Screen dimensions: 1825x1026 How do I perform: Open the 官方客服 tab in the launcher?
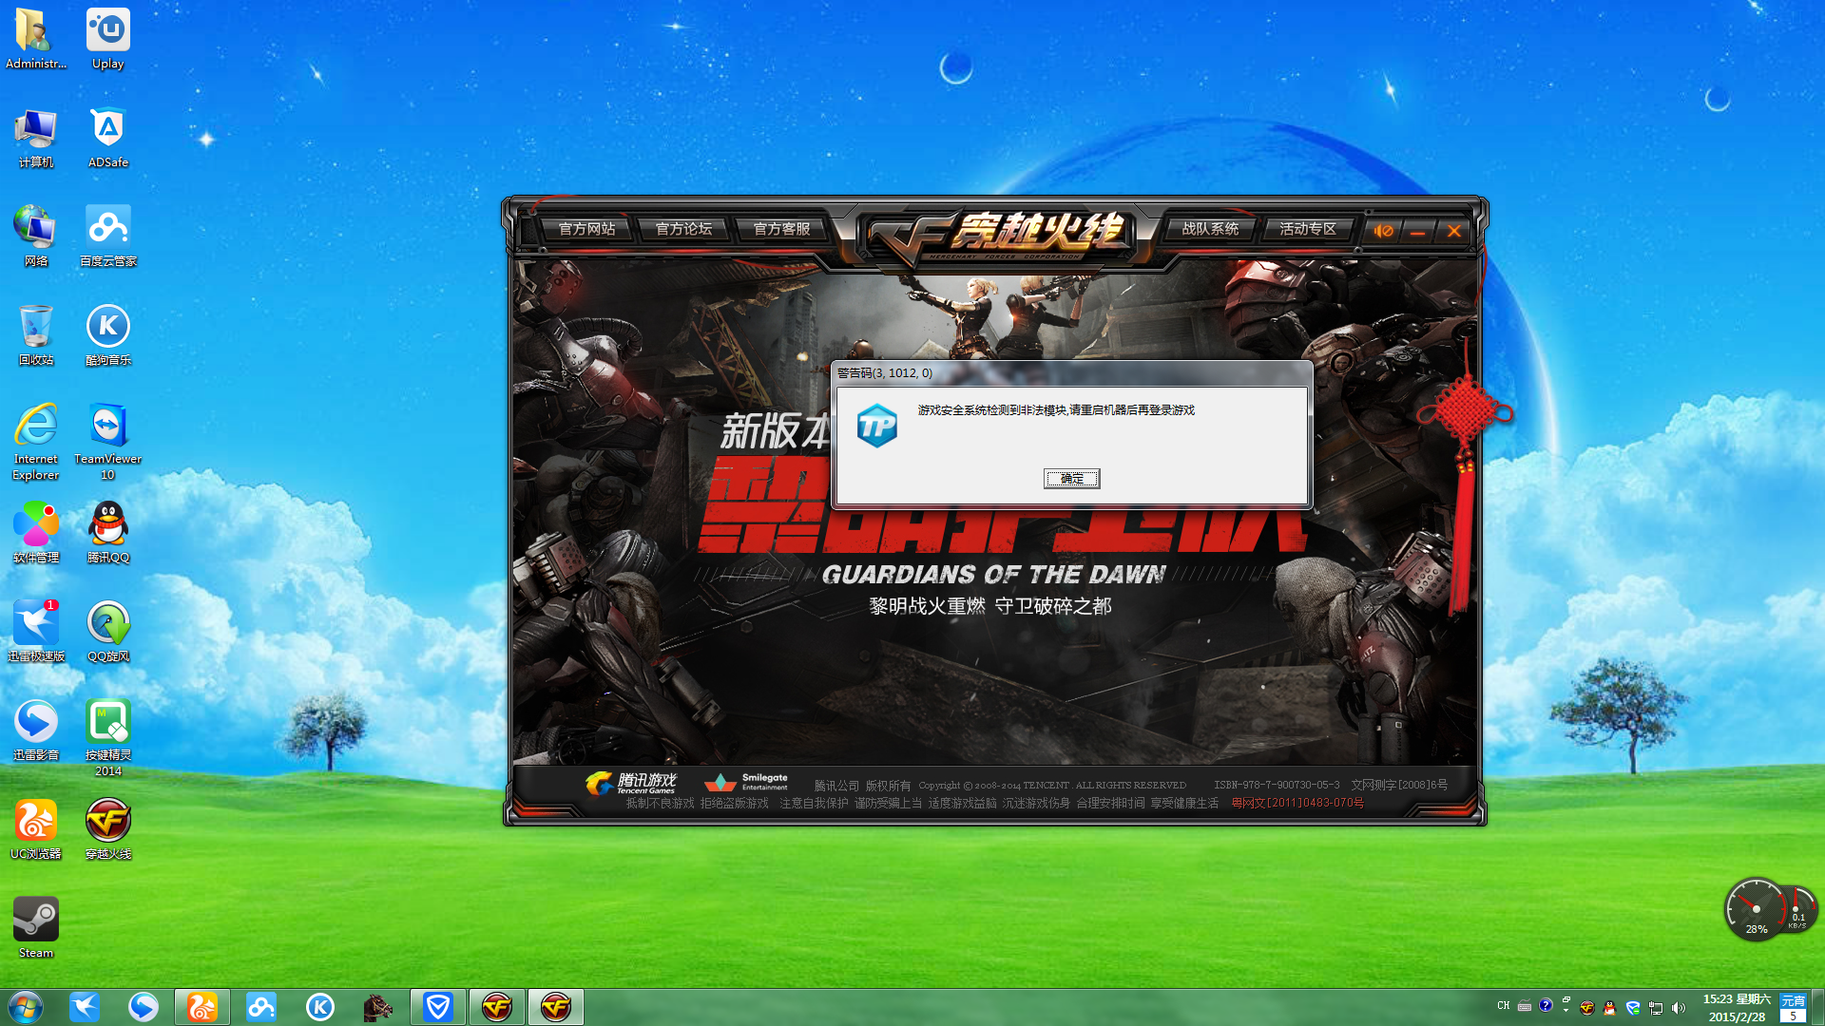[x=781, y=229]
